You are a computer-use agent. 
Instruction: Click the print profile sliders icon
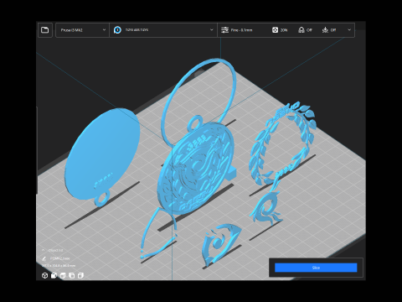click(x=224, y=30)
